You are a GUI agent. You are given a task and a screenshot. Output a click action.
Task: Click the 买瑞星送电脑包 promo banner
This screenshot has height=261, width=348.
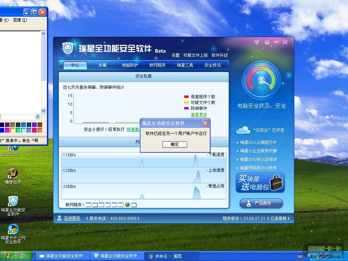click(260, 183)
